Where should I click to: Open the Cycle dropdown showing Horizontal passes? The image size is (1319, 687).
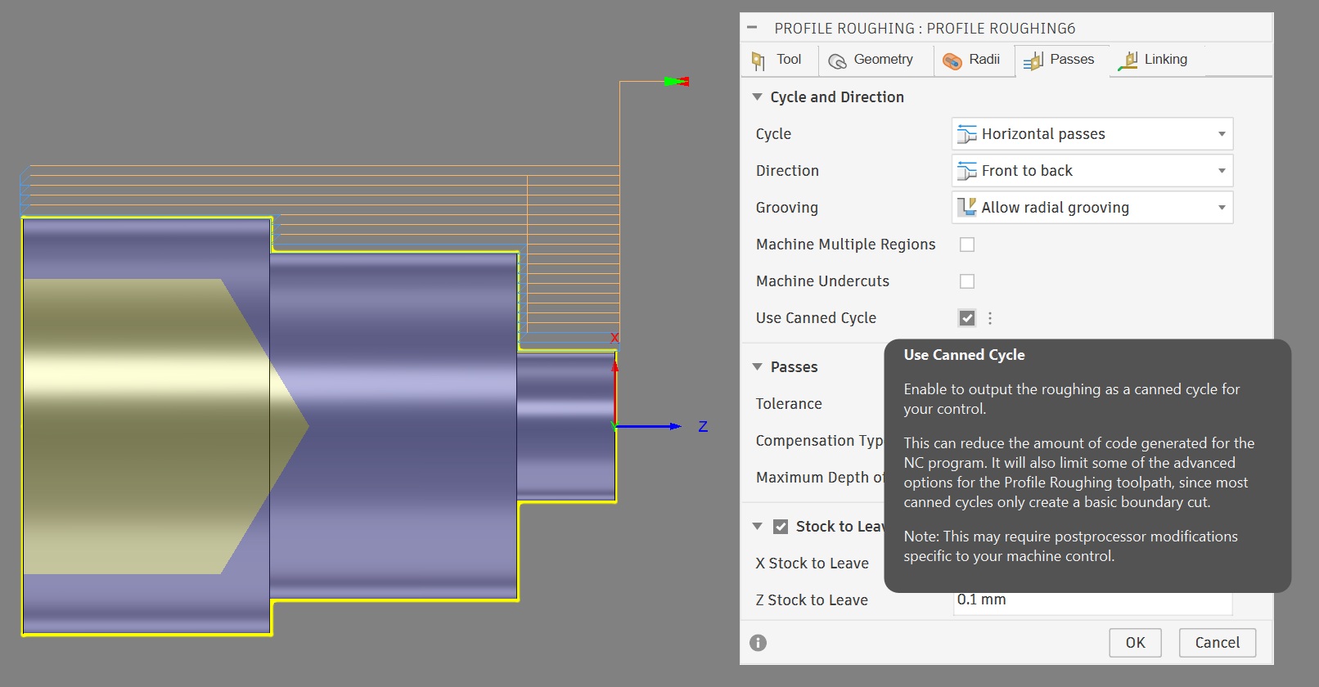pos(1092,134)
